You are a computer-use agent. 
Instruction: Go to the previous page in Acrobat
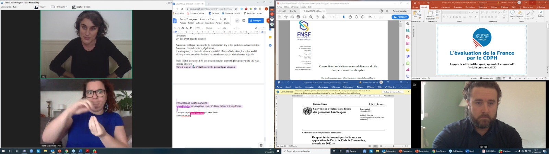(x=317, y=17)
